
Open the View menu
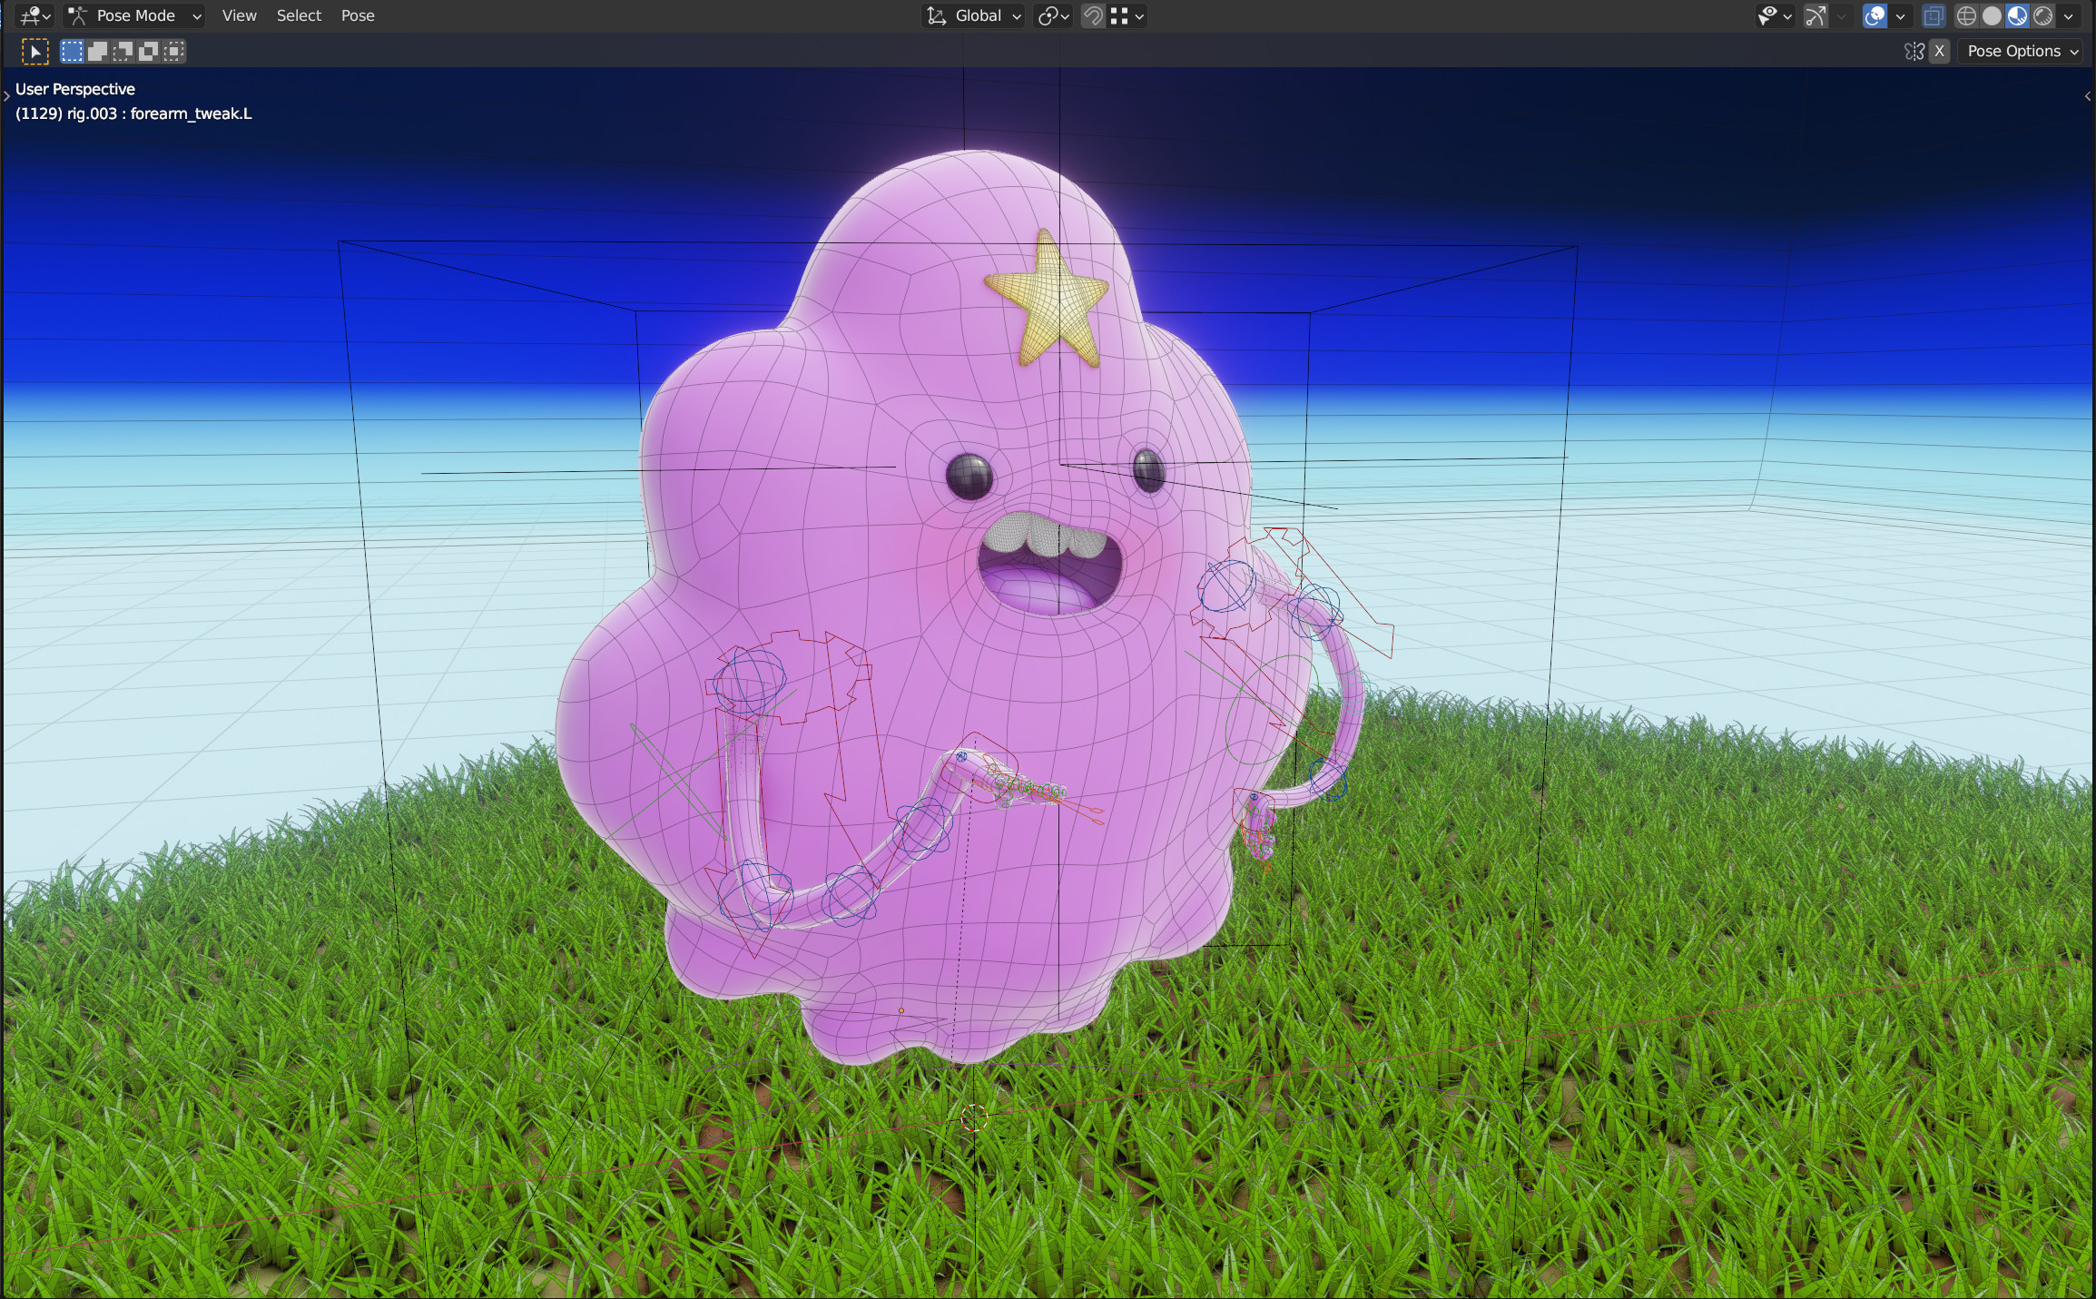click(239, 15)
